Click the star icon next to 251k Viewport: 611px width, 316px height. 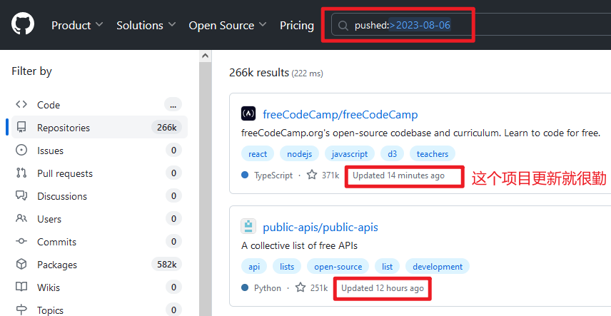coord(300,287)
